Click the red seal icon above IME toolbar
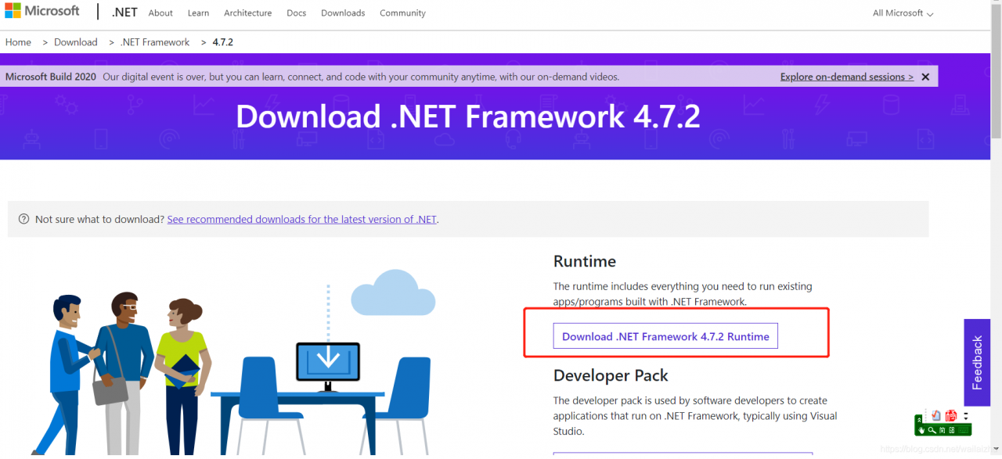 click(951, 416)
